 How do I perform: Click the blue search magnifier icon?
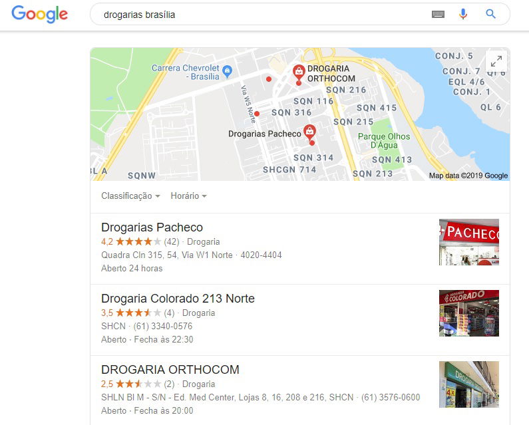[490, 14]
